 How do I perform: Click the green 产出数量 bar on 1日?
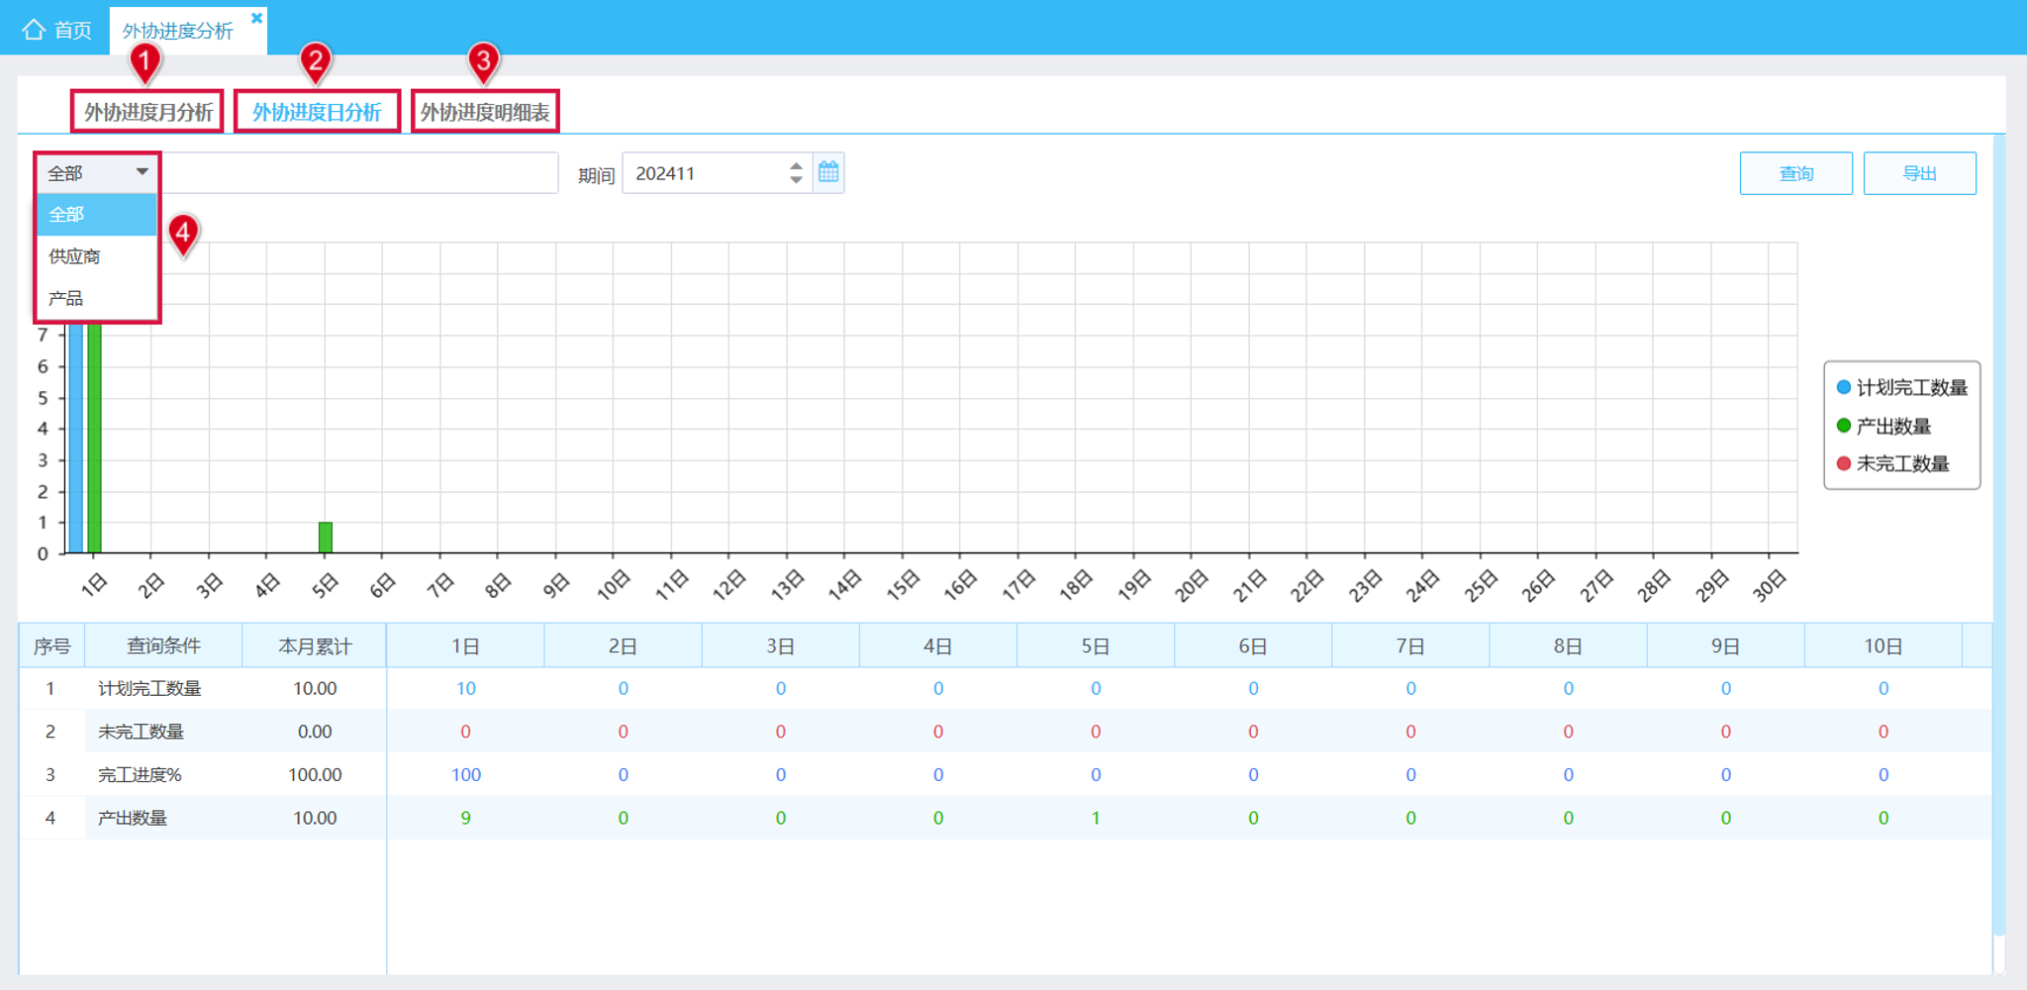point(94,437)
